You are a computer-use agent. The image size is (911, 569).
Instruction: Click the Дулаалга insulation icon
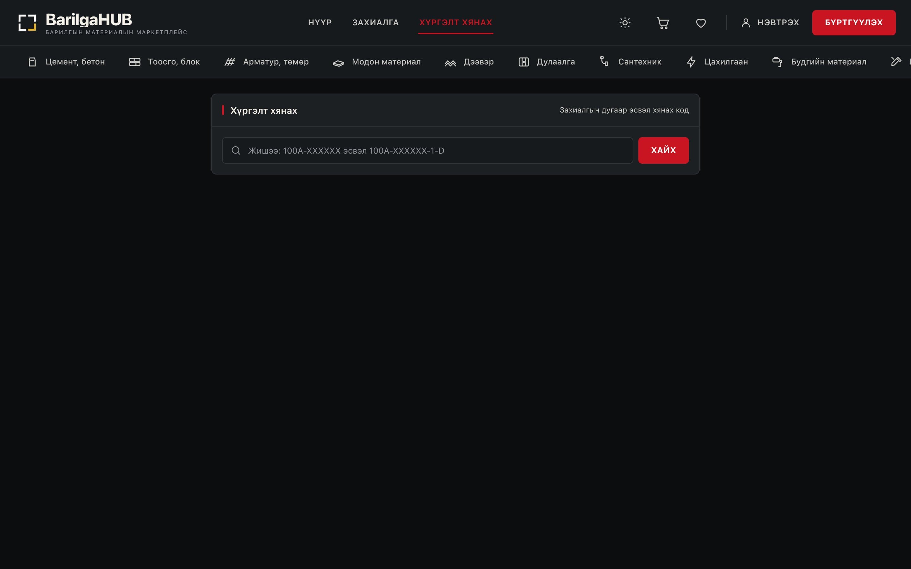click(x=524, y=62)
